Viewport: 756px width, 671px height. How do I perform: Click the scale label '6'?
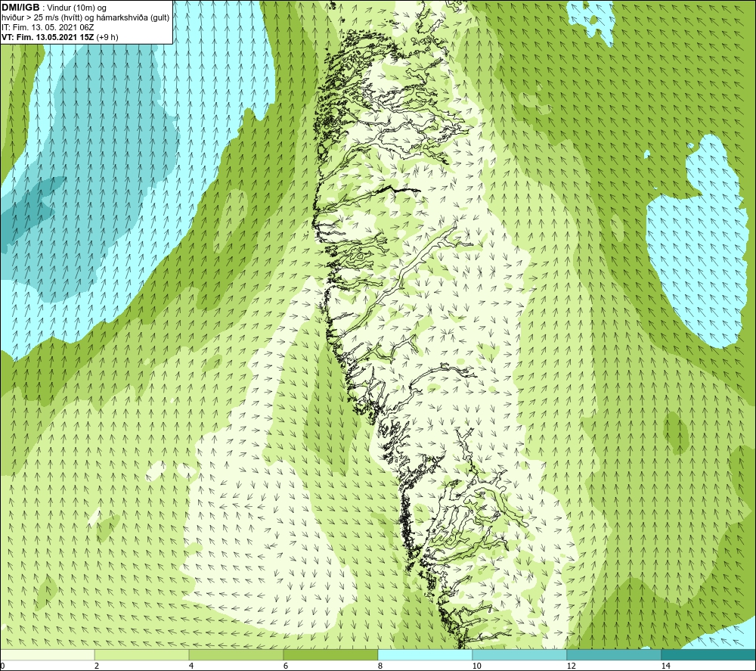point(286,666)
